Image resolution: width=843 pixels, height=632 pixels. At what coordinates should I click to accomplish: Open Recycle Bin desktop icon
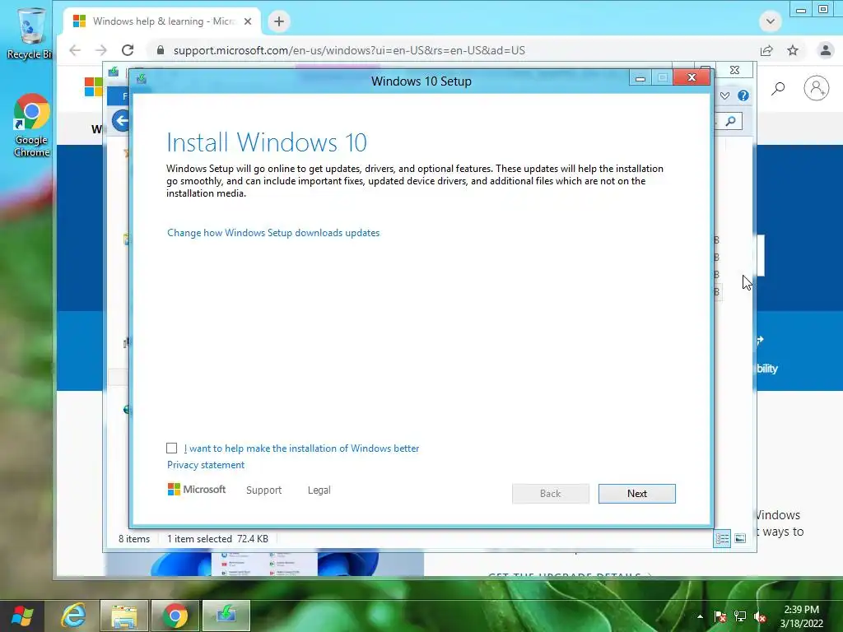pyautogui.click(x=30, y=33)
